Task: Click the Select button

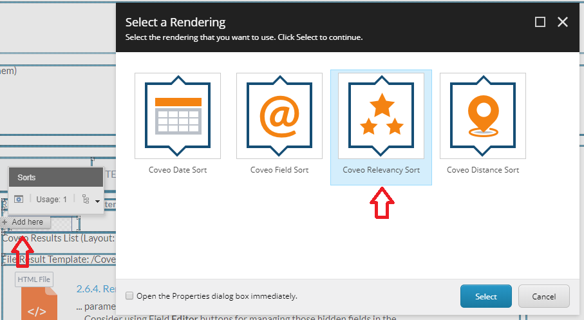Action: coord(485,297)
